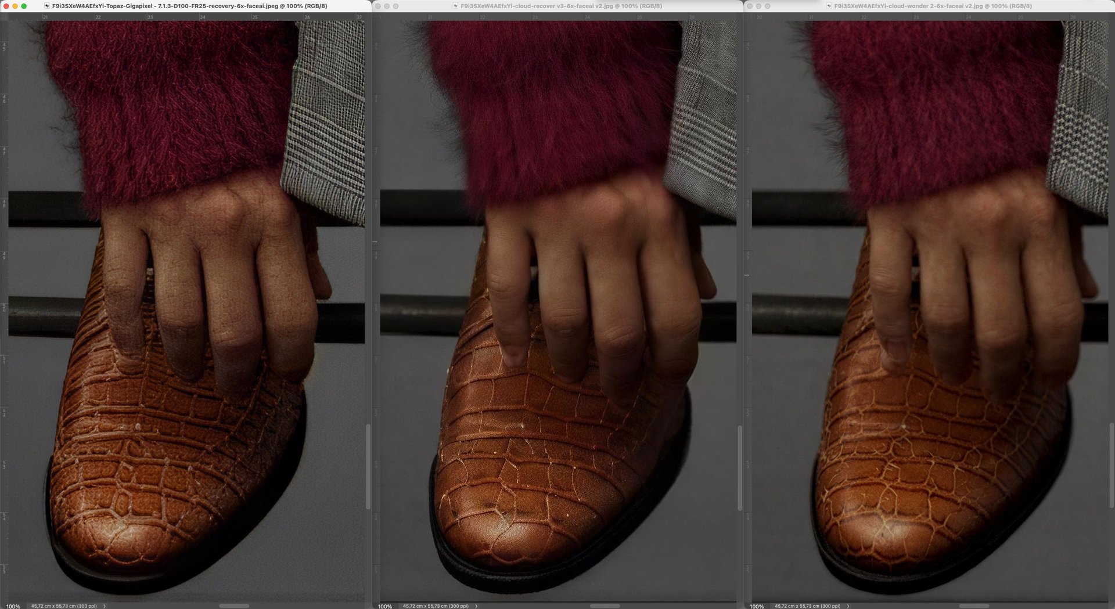Click the zoom percentage field in cloud-wonder window

click(756, 606)
